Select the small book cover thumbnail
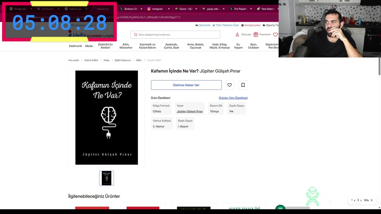381x214 pixels. [x=107, y=178]
